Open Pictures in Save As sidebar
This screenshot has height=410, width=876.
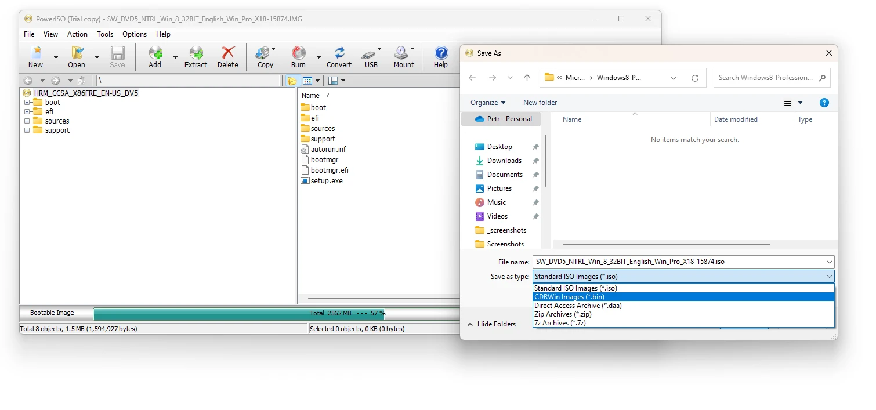[x=499, y=188]
